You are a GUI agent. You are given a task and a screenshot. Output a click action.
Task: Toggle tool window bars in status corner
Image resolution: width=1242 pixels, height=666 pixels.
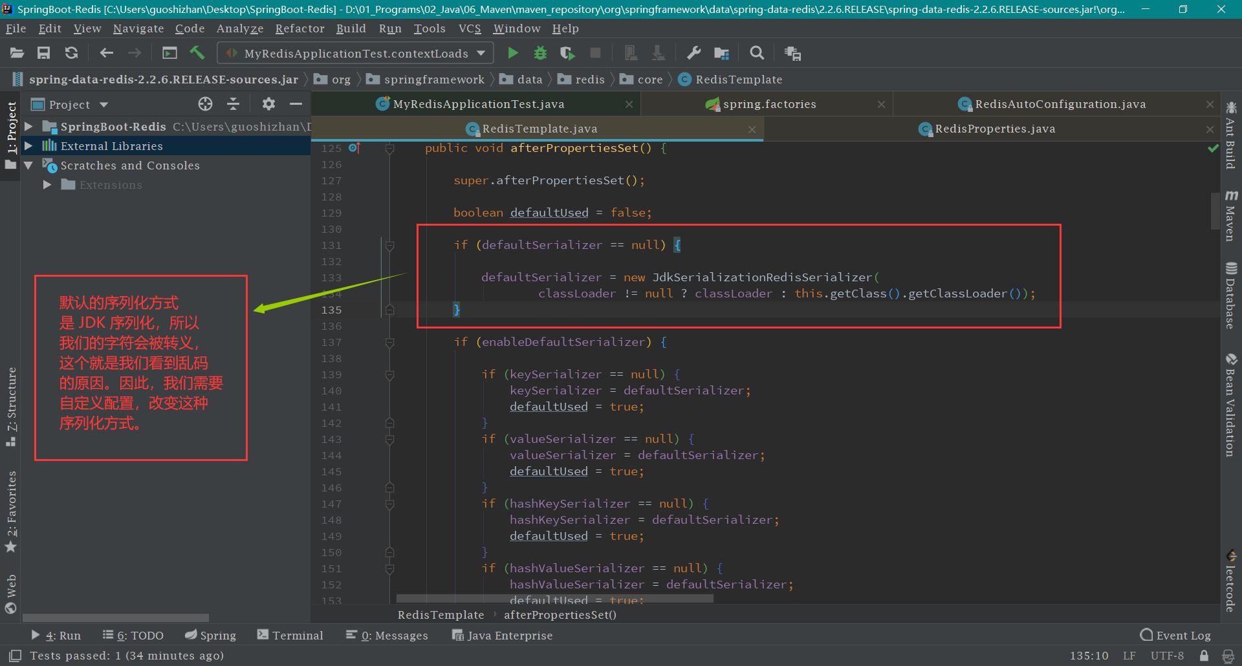pos(16,656)
